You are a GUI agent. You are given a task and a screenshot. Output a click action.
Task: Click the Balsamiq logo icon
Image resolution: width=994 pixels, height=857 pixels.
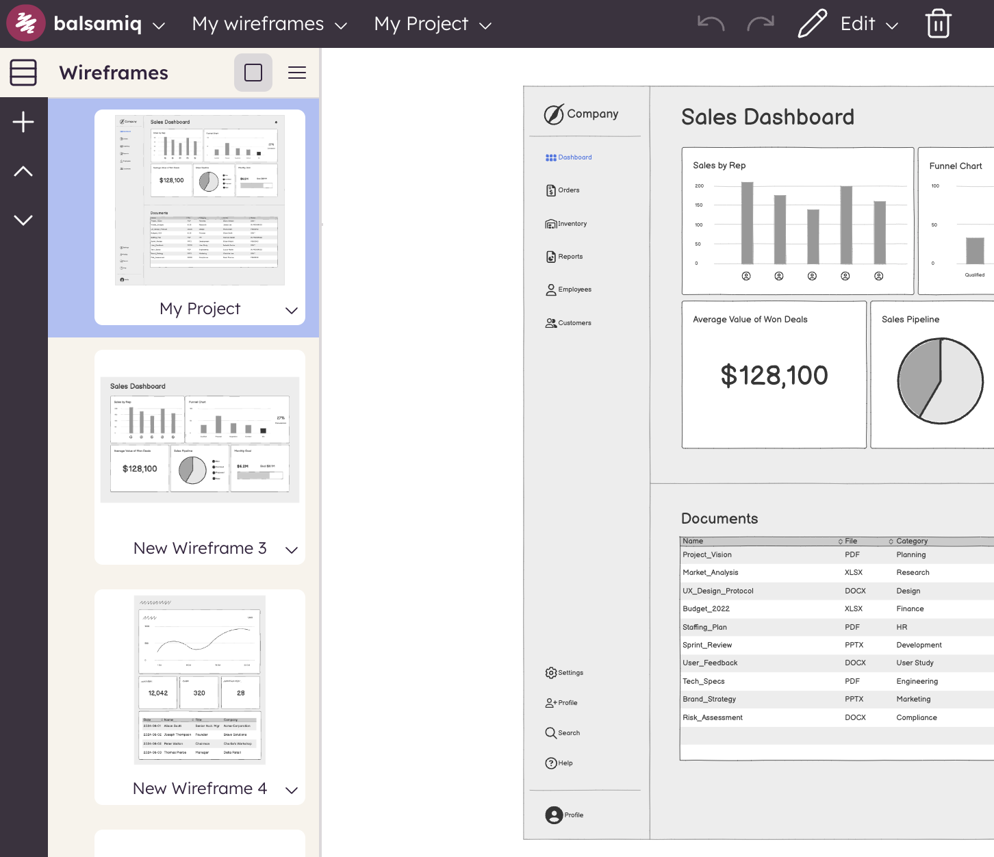point(25,23)
